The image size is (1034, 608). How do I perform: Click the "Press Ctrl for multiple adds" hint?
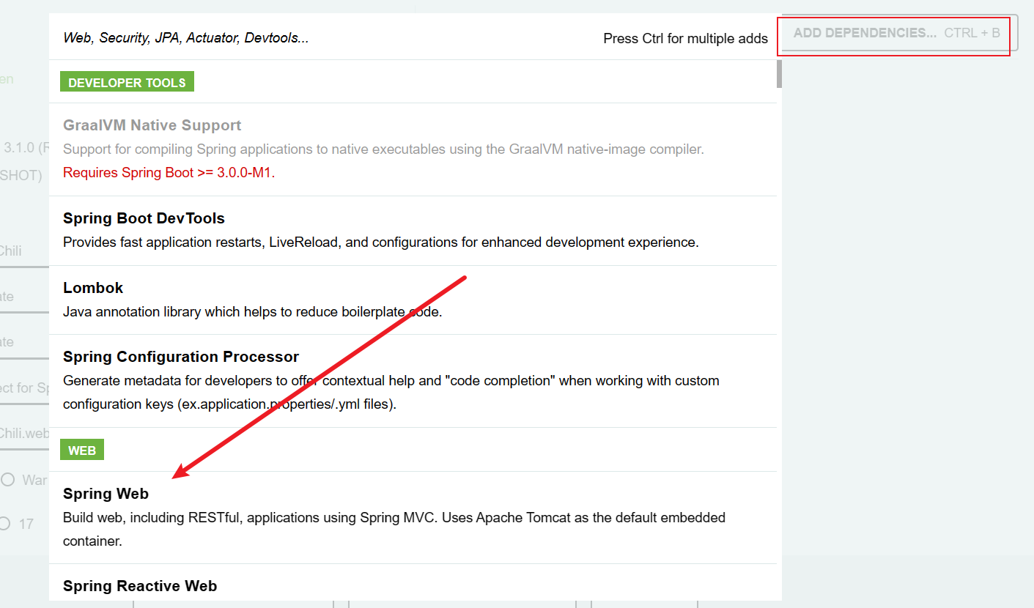pyautogui.click(x=685, y=39)
